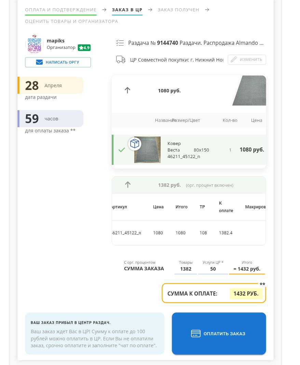Open the ОПЛАТА И ПОДТВЕРЖДЕНИЕ step tab
Image resolution: width=300 pixels, height=365 pixels.
tap(61, 10)
